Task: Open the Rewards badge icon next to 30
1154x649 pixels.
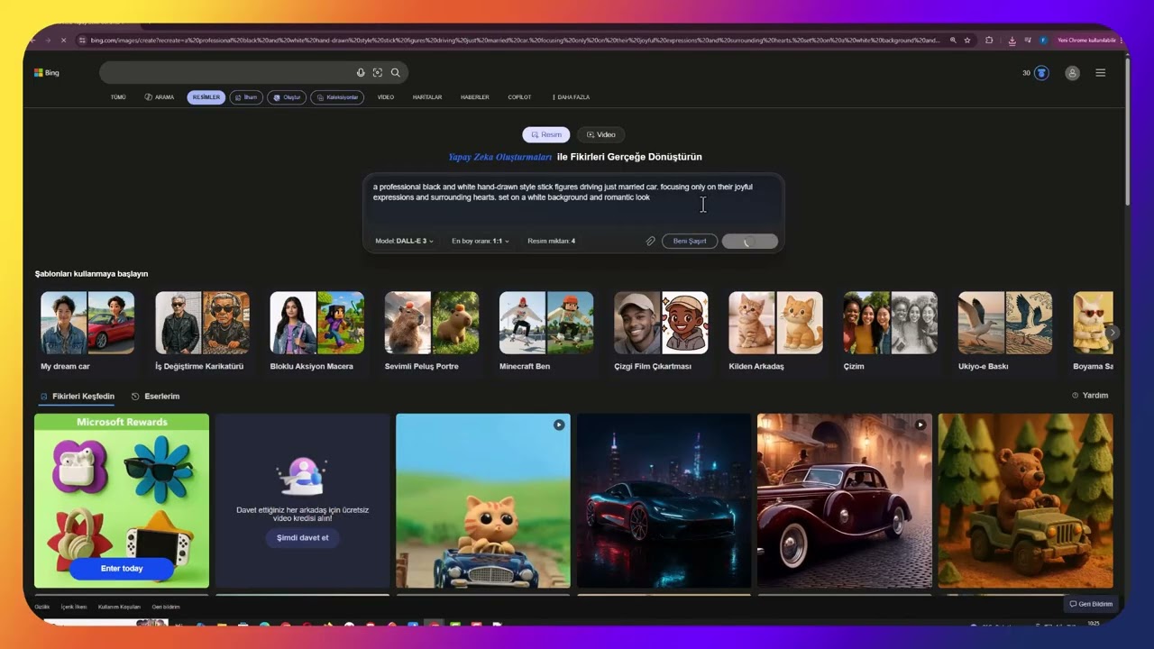Action: [x=1041, y=73]
